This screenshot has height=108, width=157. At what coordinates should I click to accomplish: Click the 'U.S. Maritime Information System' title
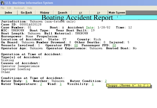click(x=29, y=3)
